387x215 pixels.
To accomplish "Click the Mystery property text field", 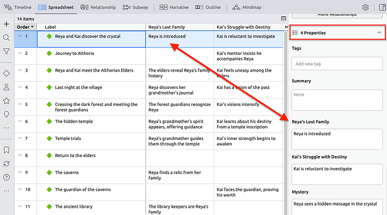I will pyautogui.click(x=337, y=207).
